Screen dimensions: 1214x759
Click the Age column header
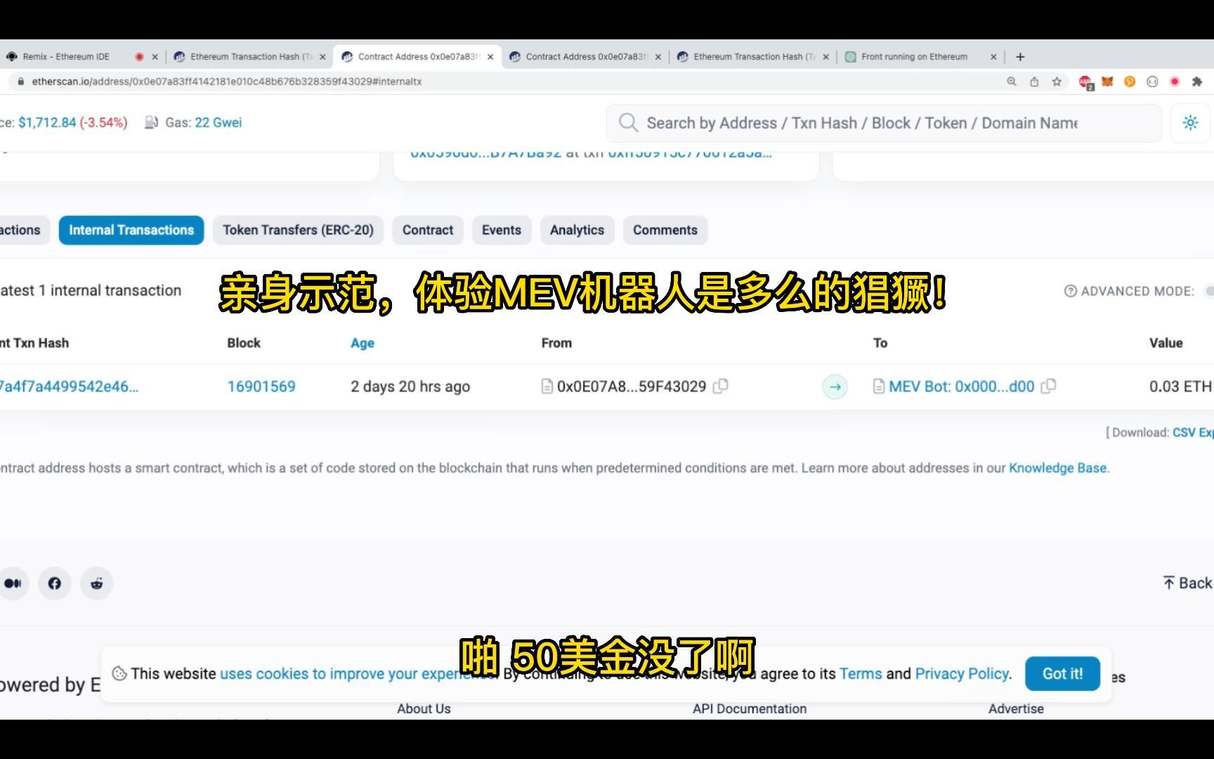363,343
